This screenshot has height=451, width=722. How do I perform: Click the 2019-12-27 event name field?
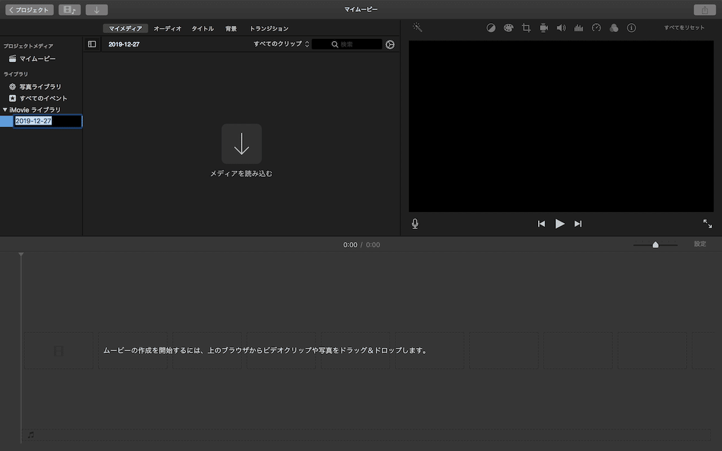tap(48, 121)
